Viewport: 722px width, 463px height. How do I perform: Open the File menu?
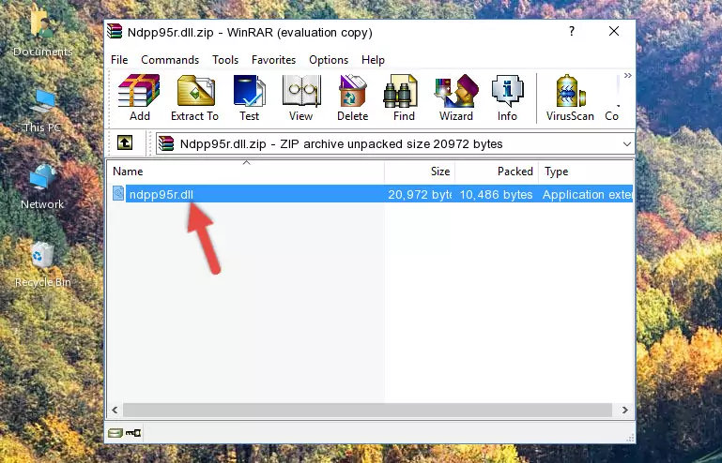point(119,60)
